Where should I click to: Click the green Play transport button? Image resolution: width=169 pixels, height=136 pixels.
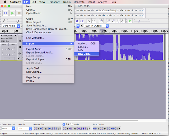[12, 13]
